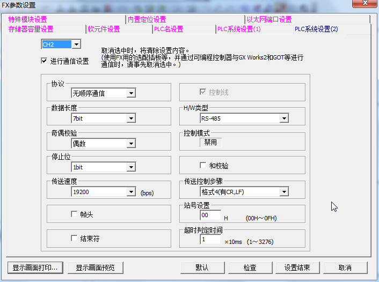Focus the 超时判定时间 value field
The image size is (379, 282).
[x=210, y=240]
